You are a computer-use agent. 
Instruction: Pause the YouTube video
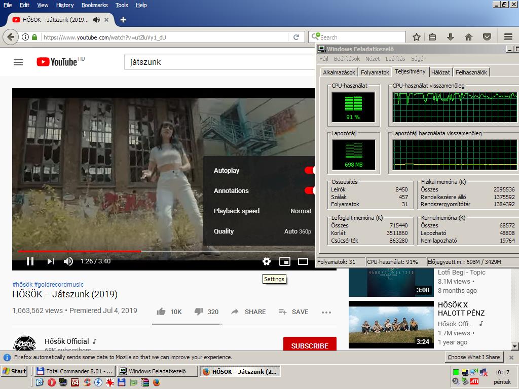pos(30,261)
